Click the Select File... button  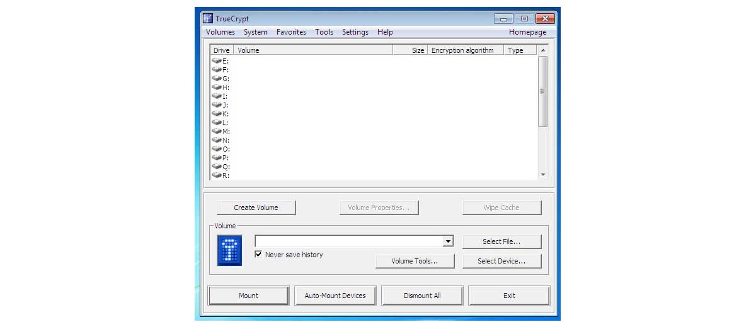tap(501, 241)
